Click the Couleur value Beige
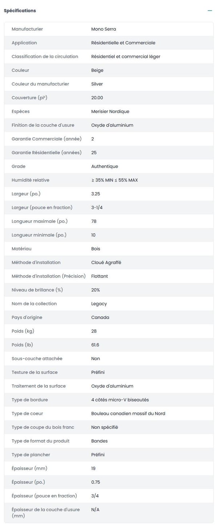This screenshot has height=528, width=218. tap(97, 70)
